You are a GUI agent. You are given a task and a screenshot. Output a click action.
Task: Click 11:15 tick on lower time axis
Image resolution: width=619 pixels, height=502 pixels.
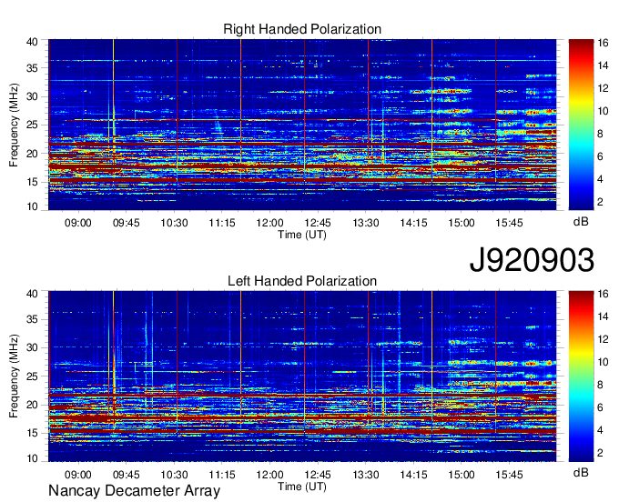[222, 475]
